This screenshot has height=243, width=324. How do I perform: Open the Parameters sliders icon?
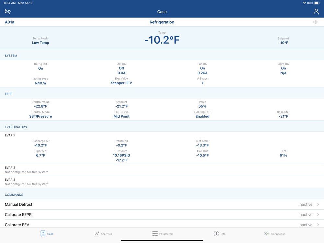(155, 234)
